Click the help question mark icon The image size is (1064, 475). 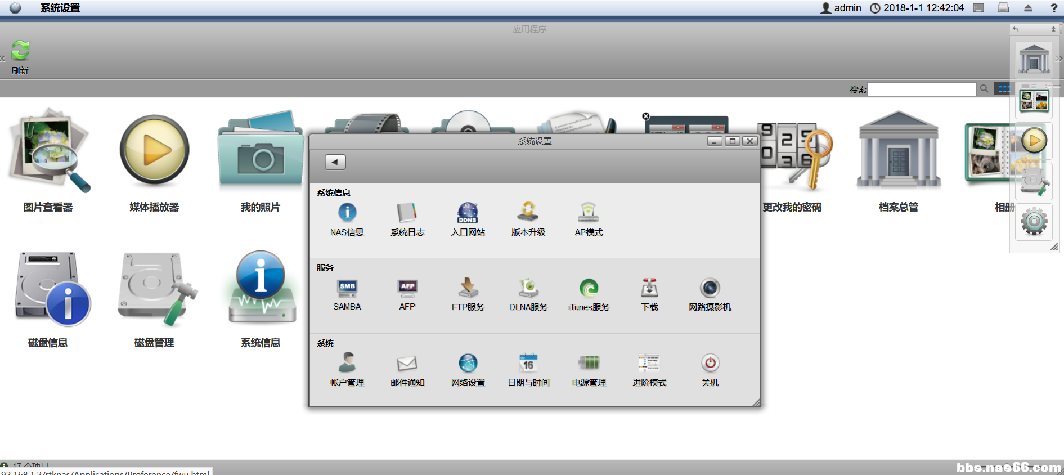coord(1054,8)
